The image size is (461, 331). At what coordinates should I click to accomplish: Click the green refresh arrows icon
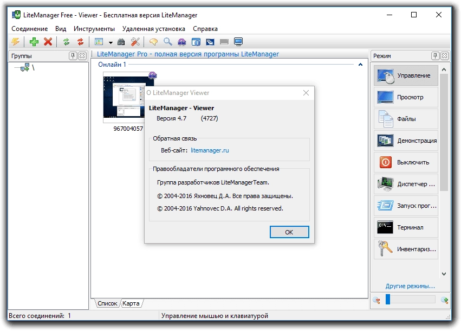(x=67, y=42)
